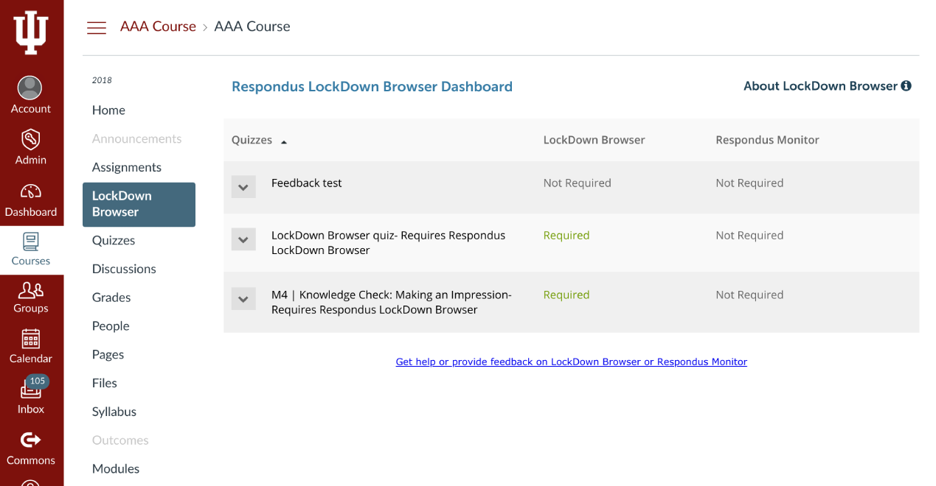Select the Feedback test quiz title
Viewport: 936px width, 486px height.
pyautogui.click(x=307, y=183)
